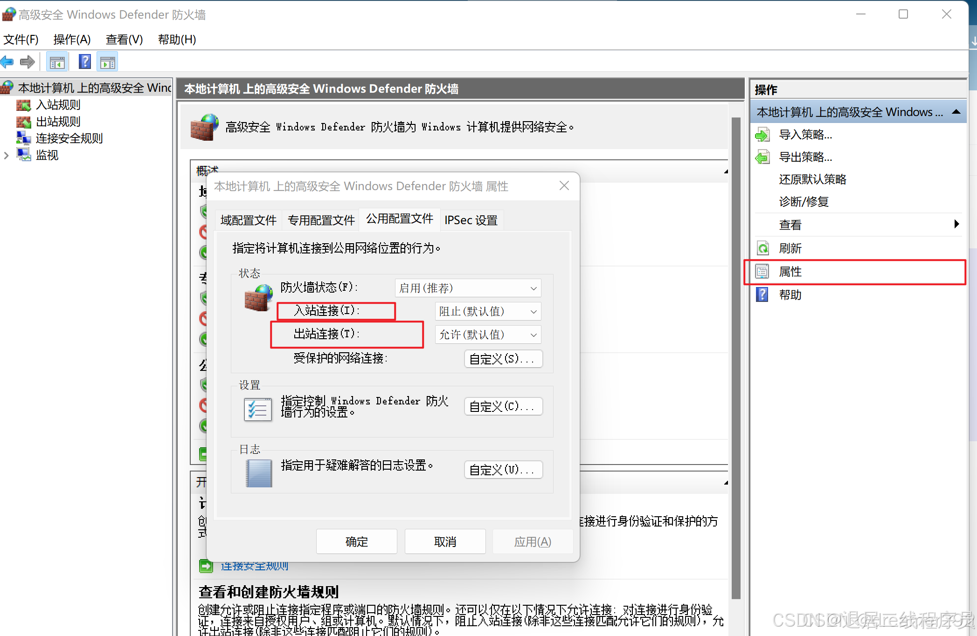Select Outbound Rules (出站规则) tree item

[58, 122]
